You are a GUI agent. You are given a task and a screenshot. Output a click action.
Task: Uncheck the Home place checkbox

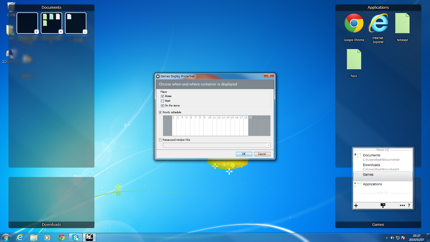163,96
